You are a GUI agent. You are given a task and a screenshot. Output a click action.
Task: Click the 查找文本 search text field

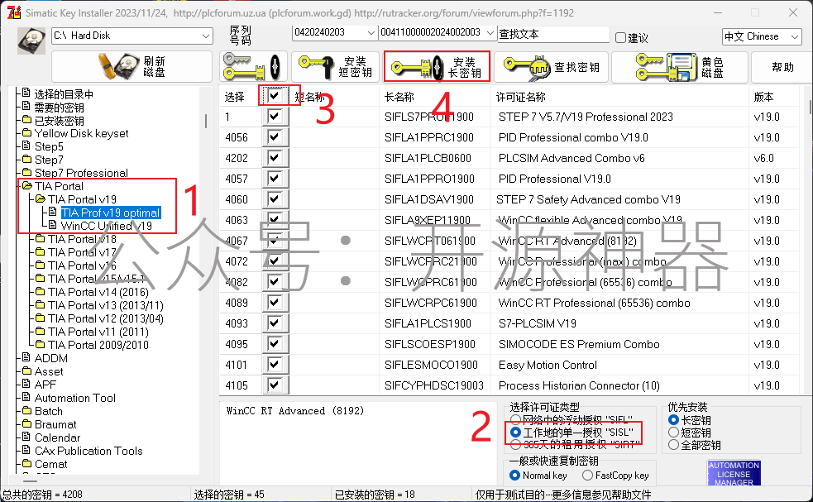coord(553,34)
